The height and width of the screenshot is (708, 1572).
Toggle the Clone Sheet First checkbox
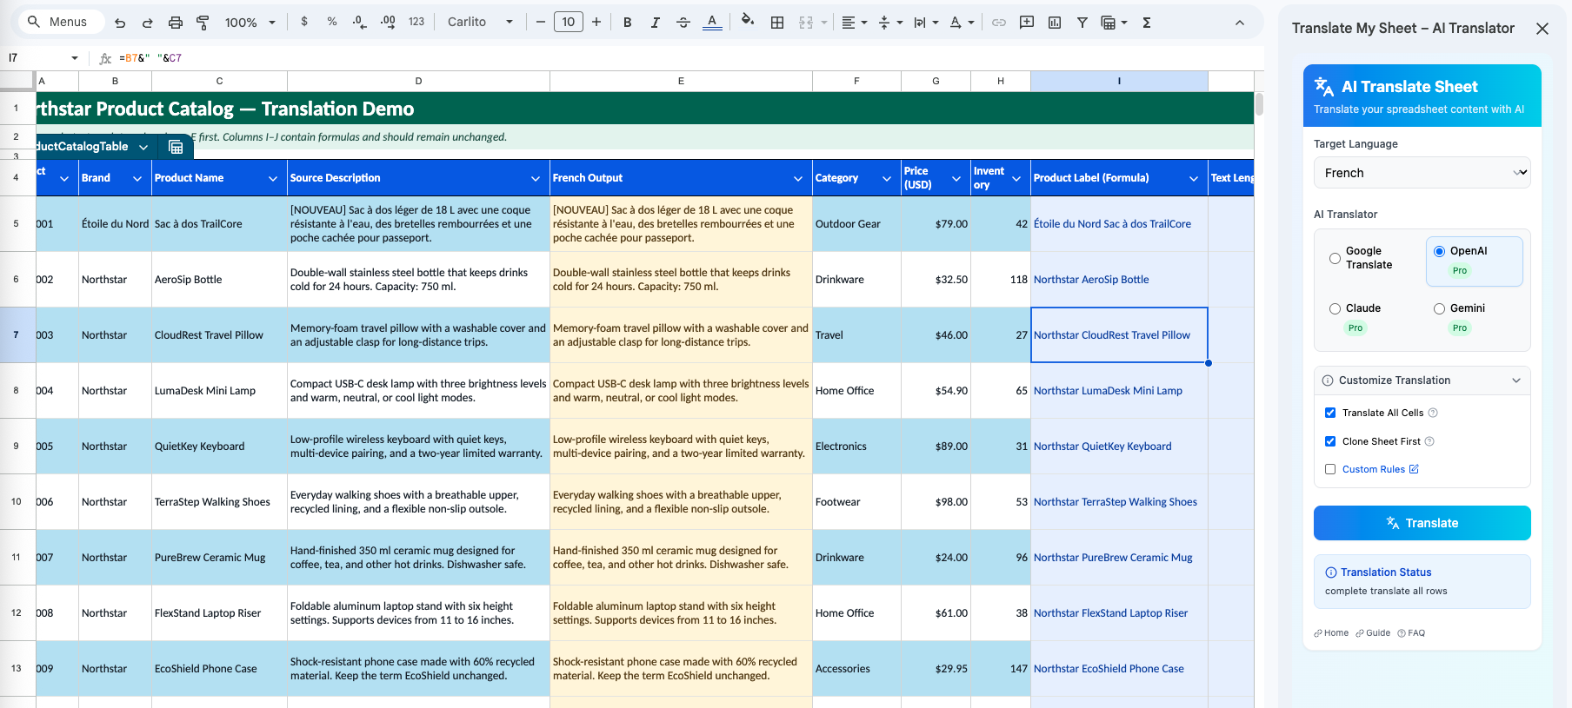pos(1330,441)
